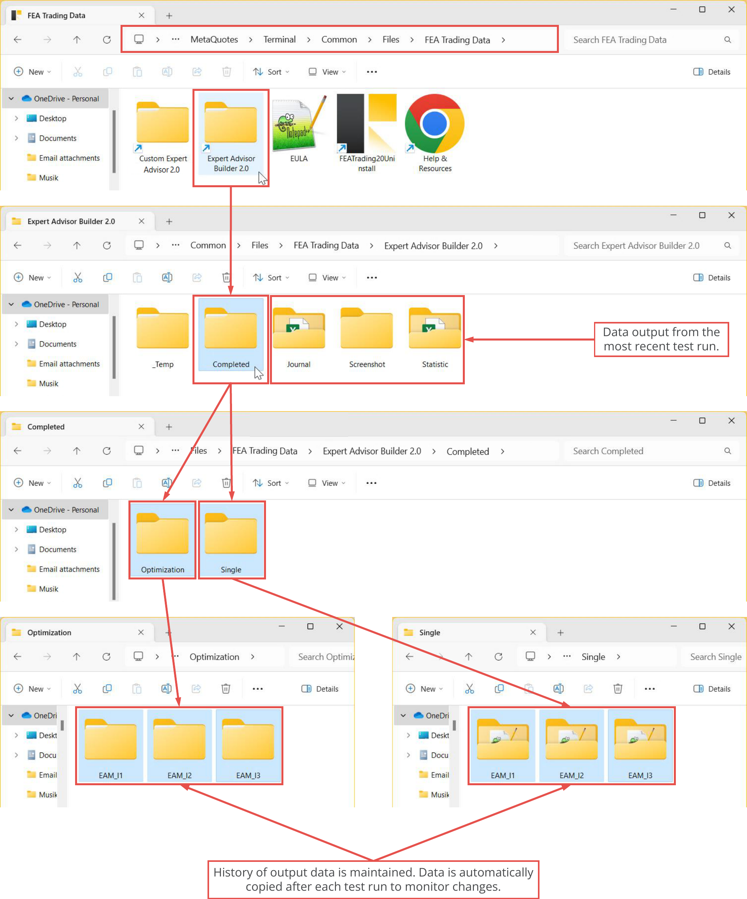
Task: Click Single breadcrumb in Single window
Action: tap(593, 656)
